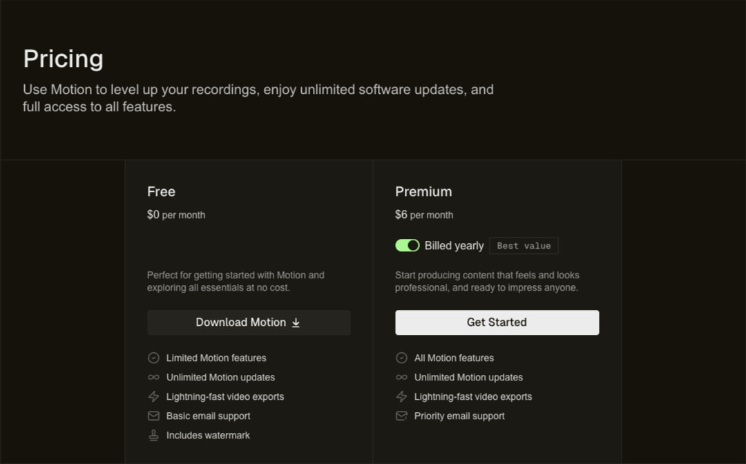The image size is (746, 464).
Task: Click the Best value badge
Action: click(x=524, y=246)
